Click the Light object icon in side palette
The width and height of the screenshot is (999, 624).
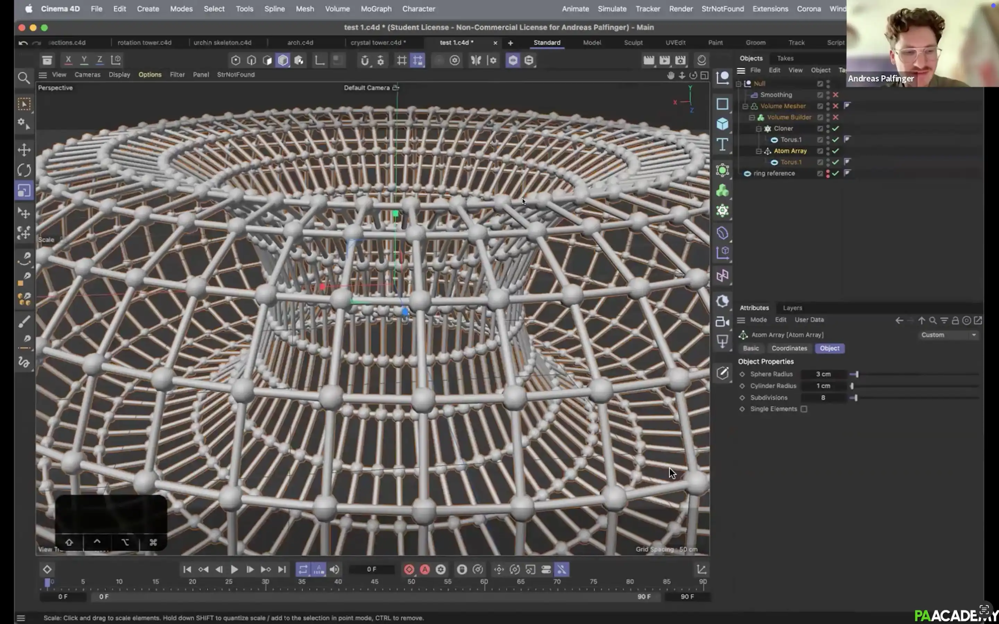coord(722,342)
